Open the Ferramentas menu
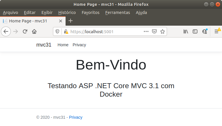222x126 pixels. pos(117,13)
